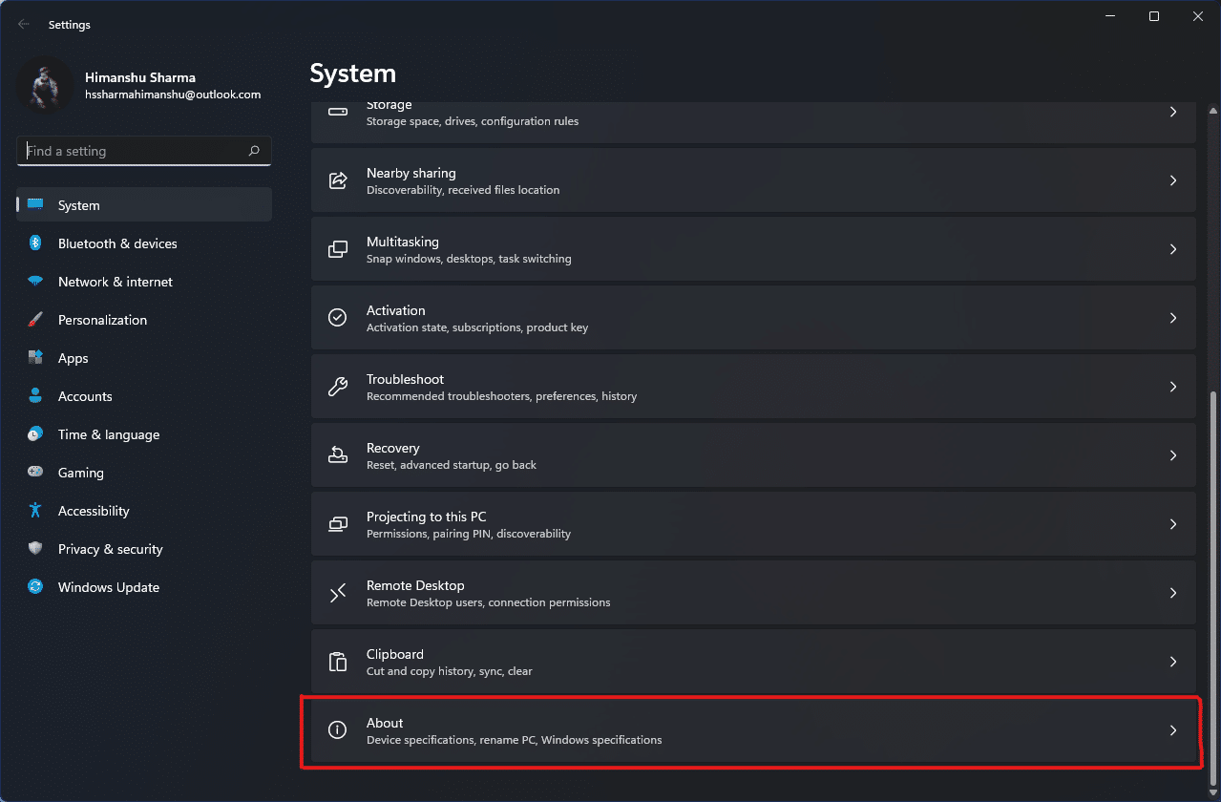Expand the Clipboard row chevron
This screenshot has height=802, width=1221.
1173,662
